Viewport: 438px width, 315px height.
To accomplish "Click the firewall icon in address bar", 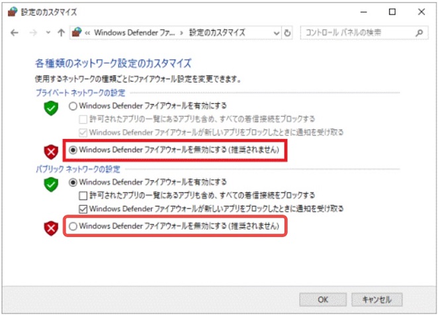I will point(77,32).
